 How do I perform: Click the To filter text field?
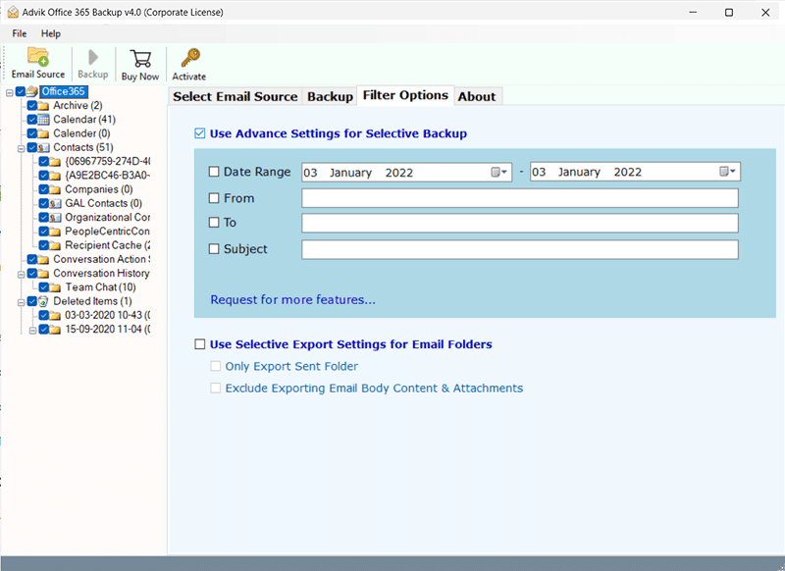(x=520, y=223)
